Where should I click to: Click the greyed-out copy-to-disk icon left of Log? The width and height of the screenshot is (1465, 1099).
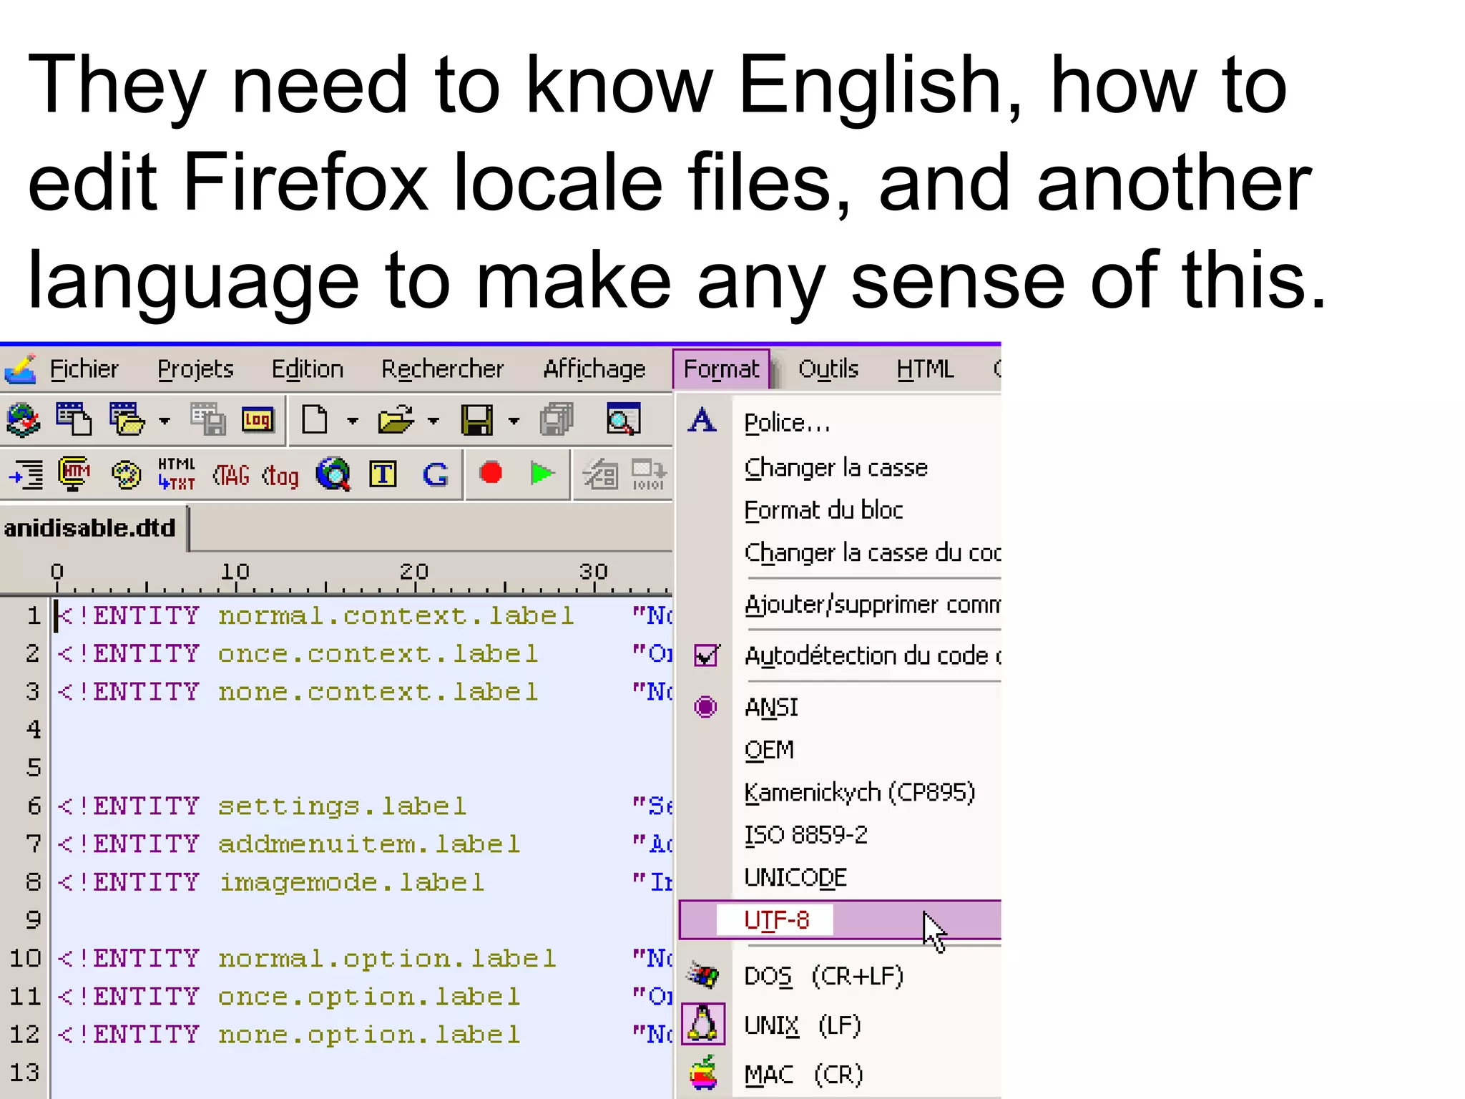[208, 420]
